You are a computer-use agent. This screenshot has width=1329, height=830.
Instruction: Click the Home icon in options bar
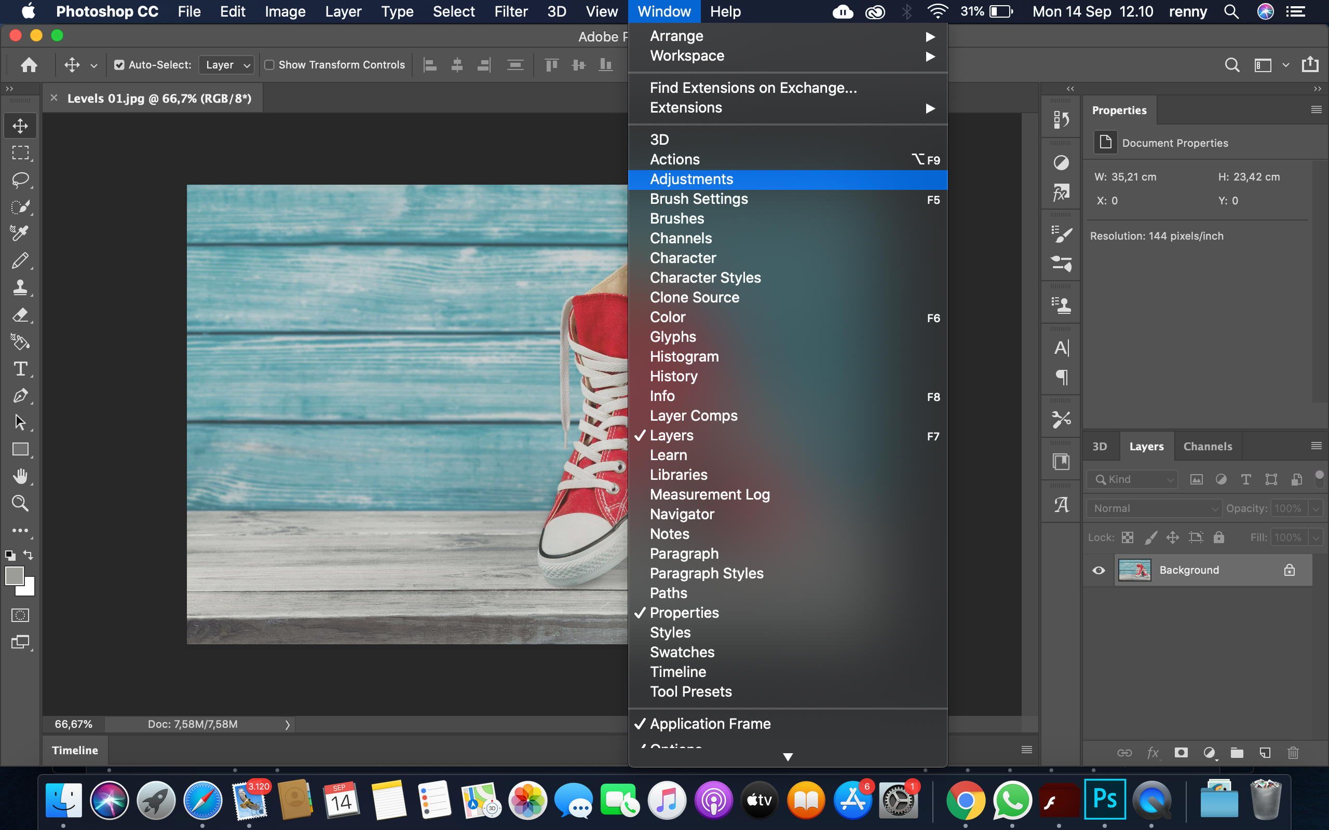29,65
